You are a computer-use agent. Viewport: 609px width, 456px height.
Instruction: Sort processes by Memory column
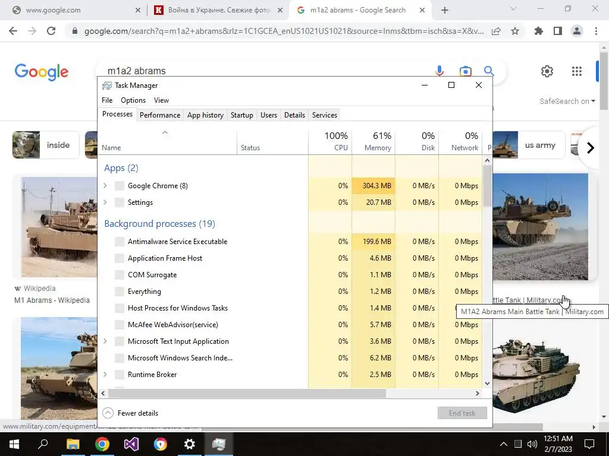373,141
